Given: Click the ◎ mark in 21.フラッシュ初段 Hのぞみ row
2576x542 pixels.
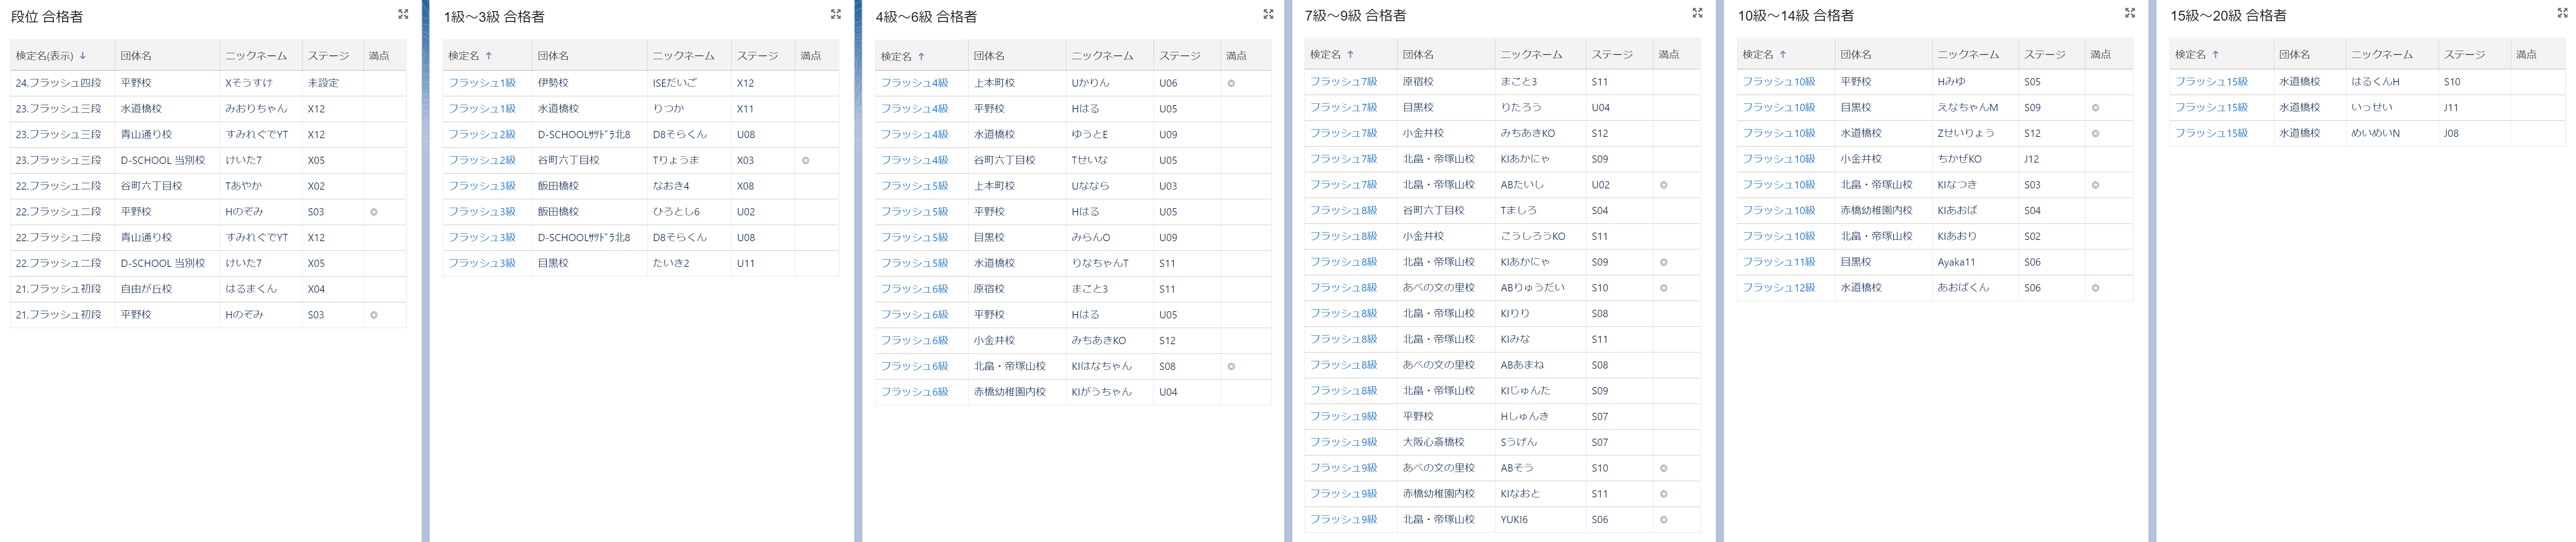Looking at the screenshot, I should (x=374, y=315).
